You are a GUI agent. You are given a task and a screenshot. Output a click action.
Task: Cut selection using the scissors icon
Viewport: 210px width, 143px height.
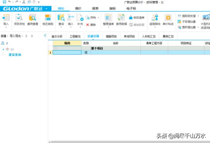click(24, 2)
